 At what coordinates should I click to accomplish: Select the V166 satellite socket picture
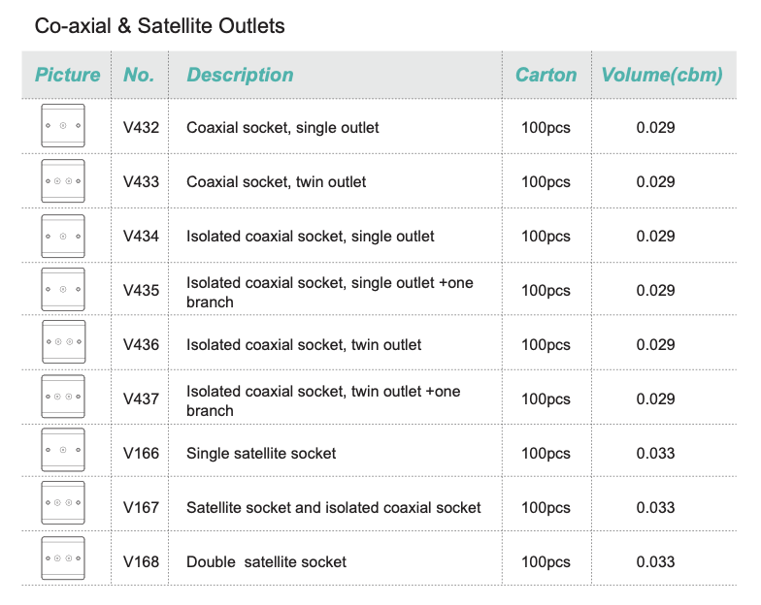click(x=63, y=450)
